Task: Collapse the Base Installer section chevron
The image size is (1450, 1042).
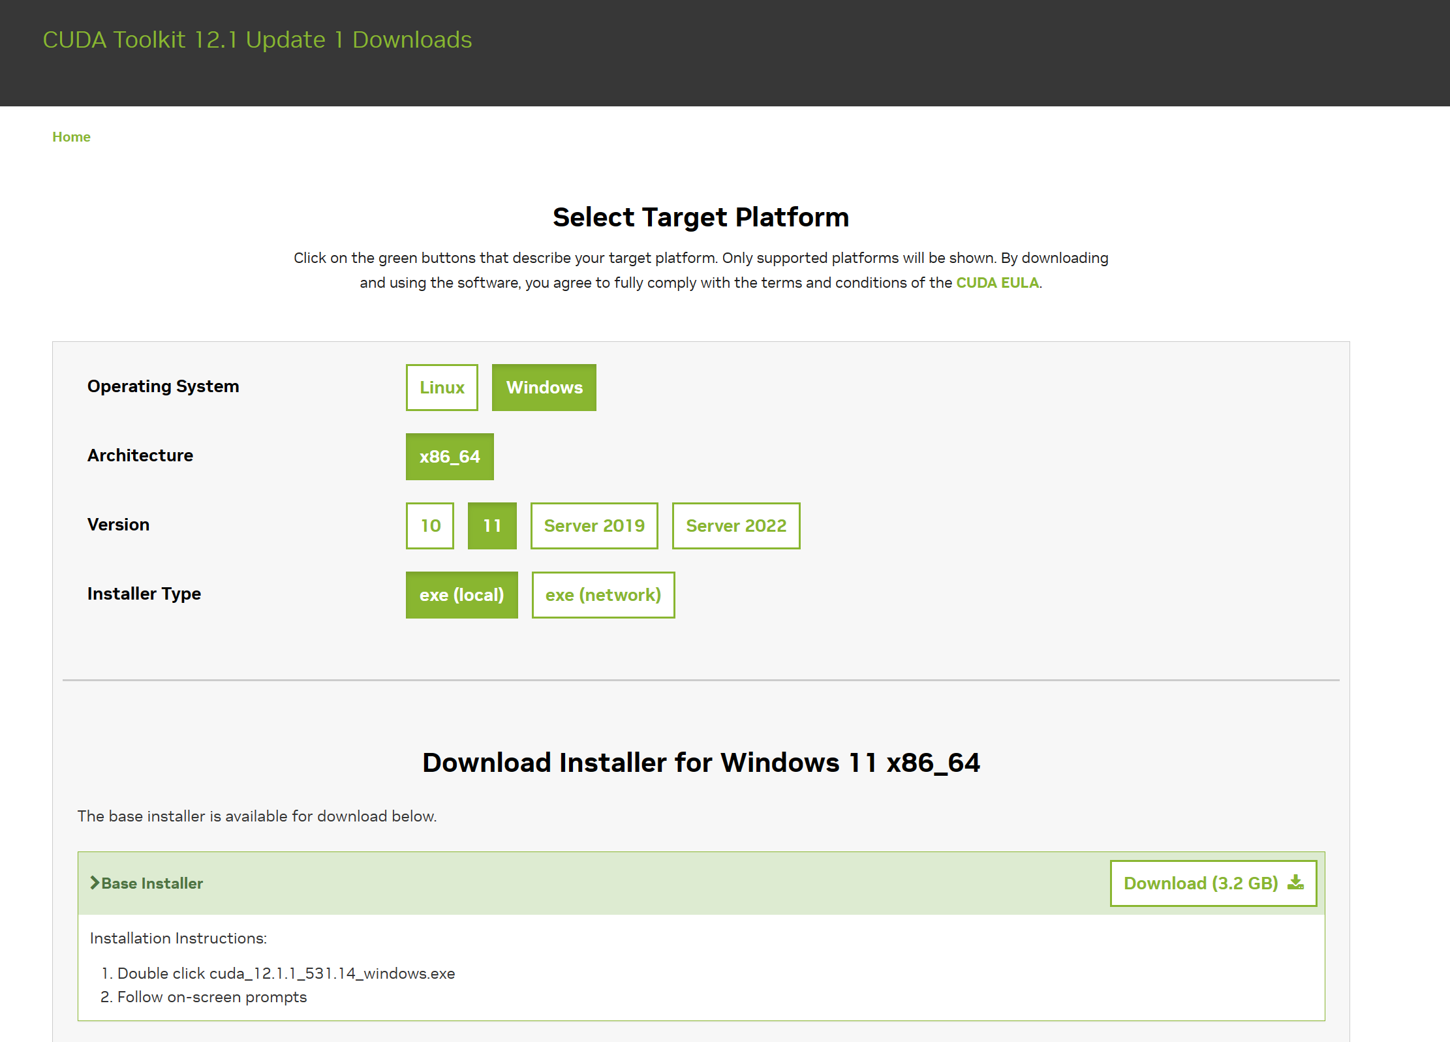Action: pyautogui.click(x=95, y=883)
